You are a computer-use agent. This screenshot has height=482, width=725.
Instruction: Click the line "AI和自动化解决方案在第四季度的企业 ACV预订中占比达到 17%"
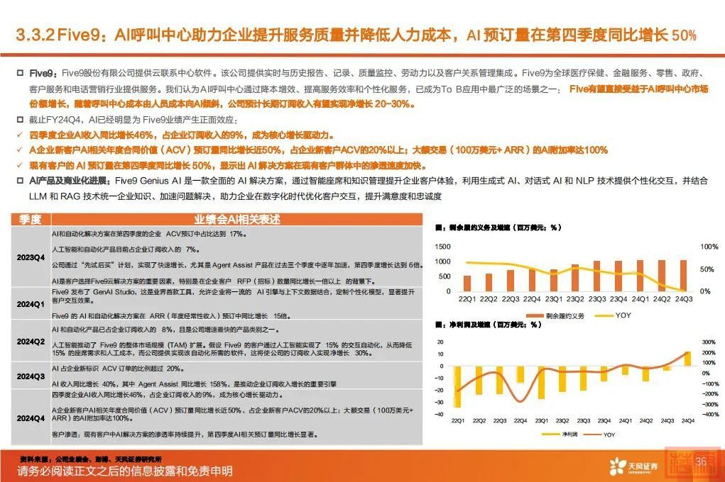(x=149, y=234)
